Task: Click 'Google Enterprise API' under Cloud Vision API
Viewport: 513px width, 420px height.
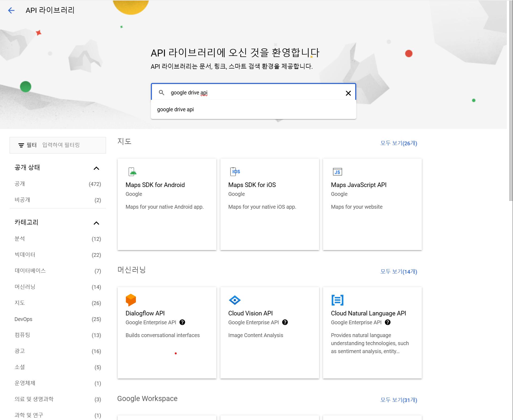Action: [x=254, y=322]
